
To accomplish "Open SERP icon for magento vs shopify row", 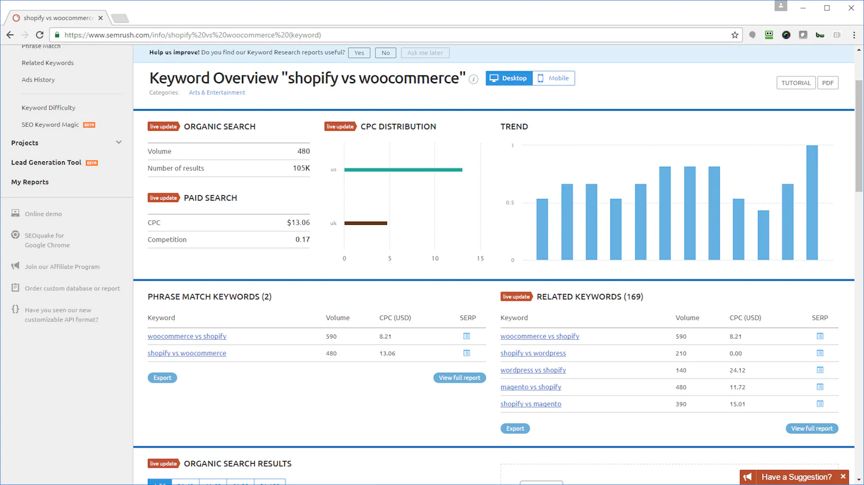I will click(820, 387).
